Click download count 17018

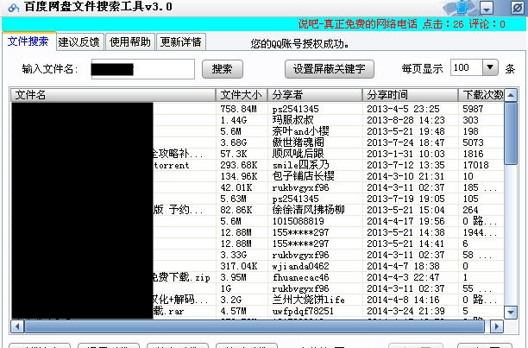click(475, 165)
